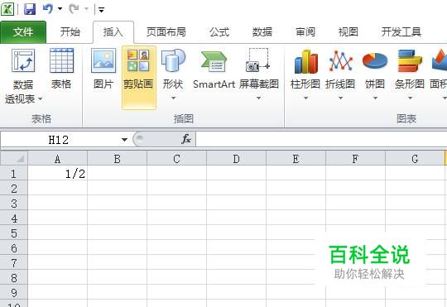Screen dimensions: 447x307
Task: Select row 4 header
Action: click(x=14, y=218)
